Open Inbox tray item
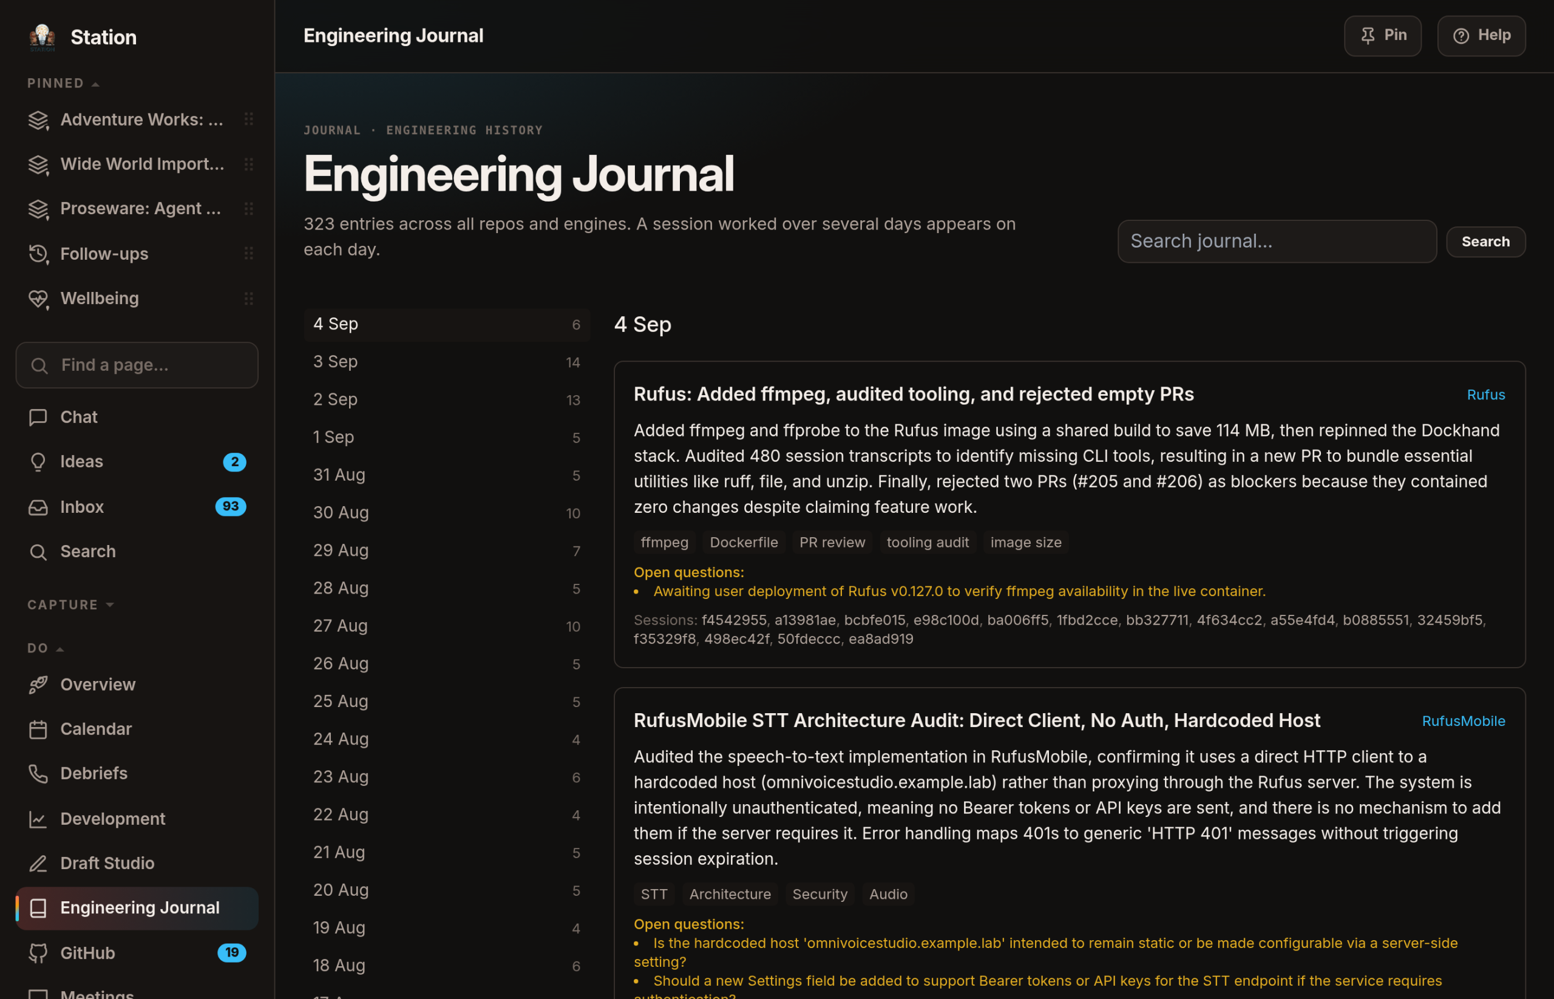The width and height of the screenshot is (1554, 999). tap(137, 507)
